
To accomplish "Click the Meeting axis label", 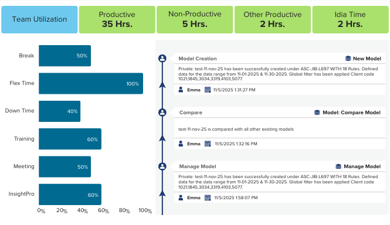I will tap(24, 166).
